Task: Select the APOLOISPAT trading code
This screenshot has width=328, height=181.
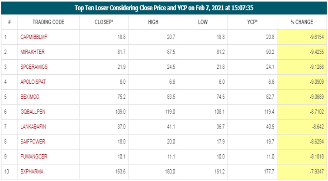Action: tap(33, 82)
